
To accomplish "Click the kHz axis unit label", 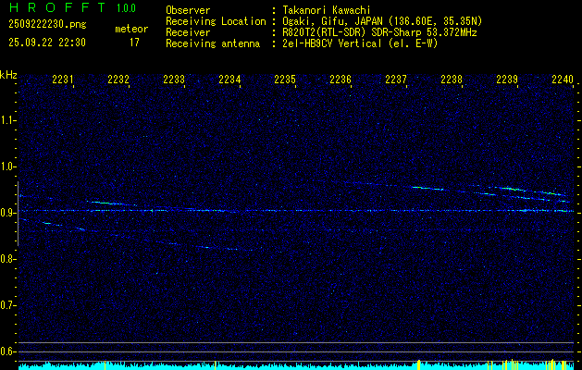I will pyautogui.click(x=8, y=75).
